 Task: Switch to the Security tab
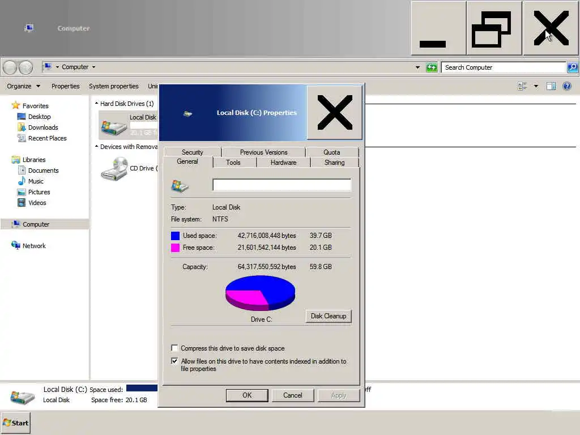(193, 152)
